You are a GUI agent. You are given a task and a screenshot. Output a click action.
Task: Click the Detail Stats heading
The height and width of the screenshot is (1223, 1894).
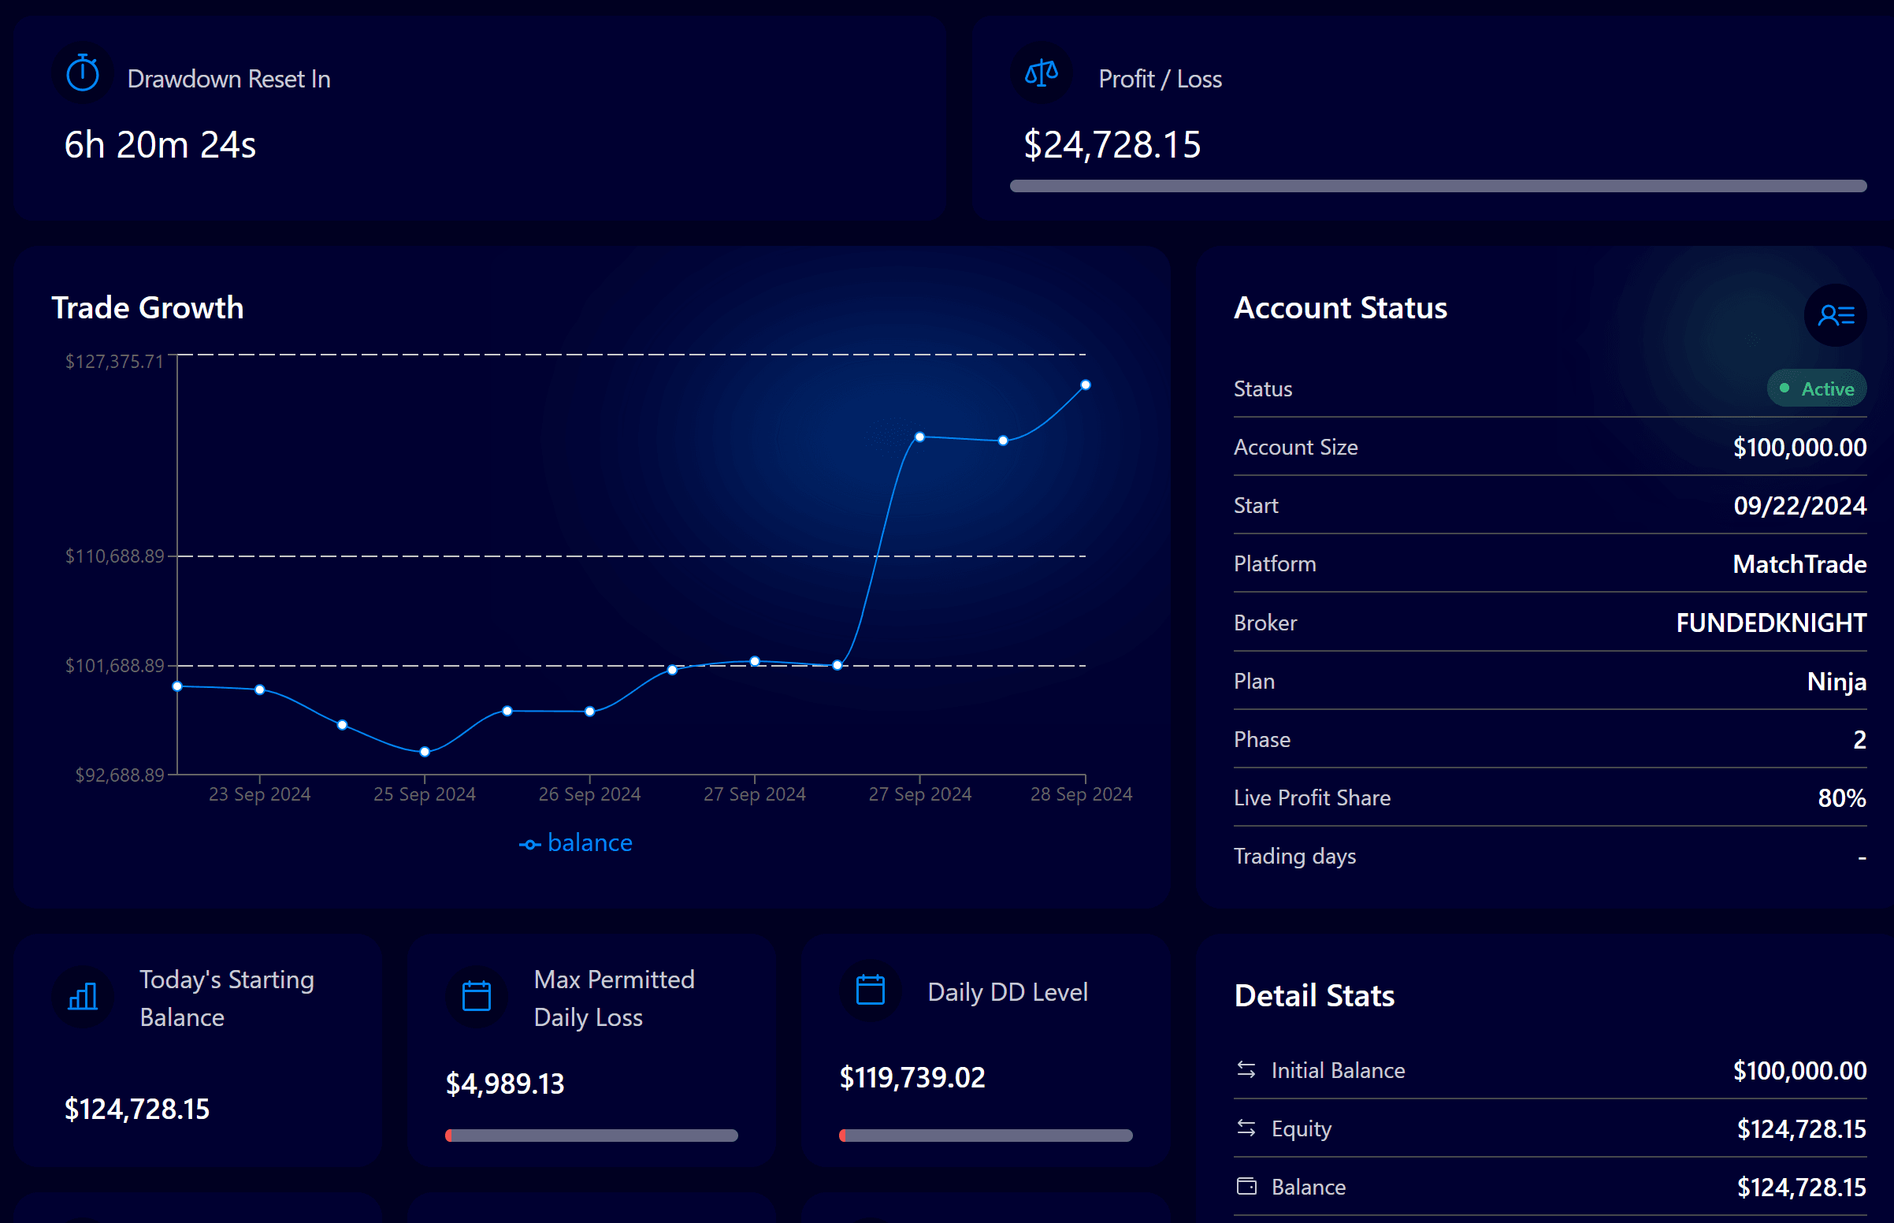tap(1314, 995)
